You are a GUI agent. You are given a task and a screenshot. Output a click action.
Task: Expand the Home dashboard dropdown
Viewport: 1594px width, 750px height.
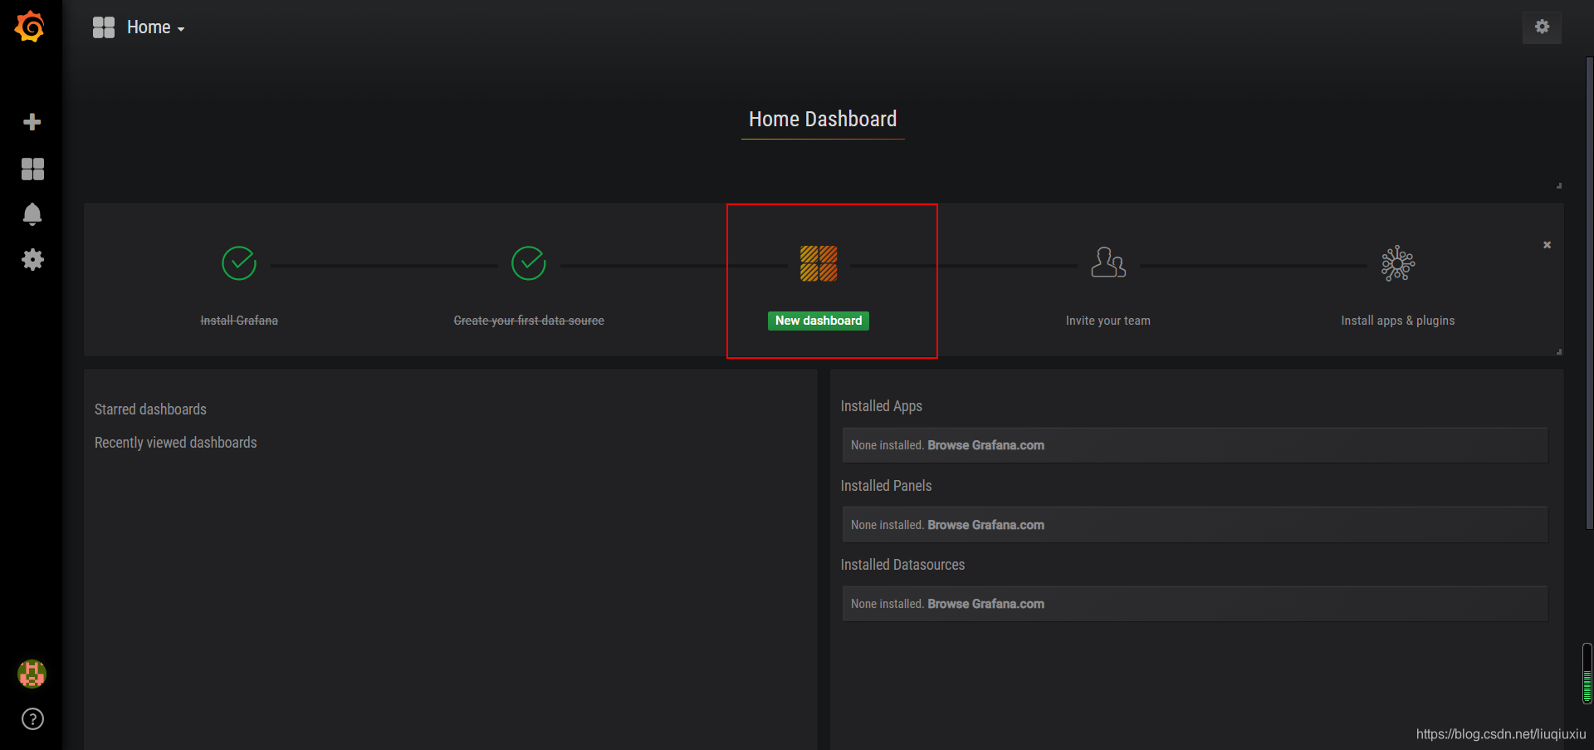pyautogui.click(x=156, y=27)
